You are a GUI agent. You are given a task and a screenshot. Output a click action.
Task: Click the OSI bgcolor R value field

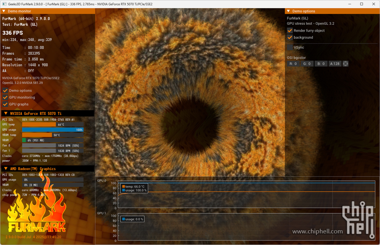293,64
